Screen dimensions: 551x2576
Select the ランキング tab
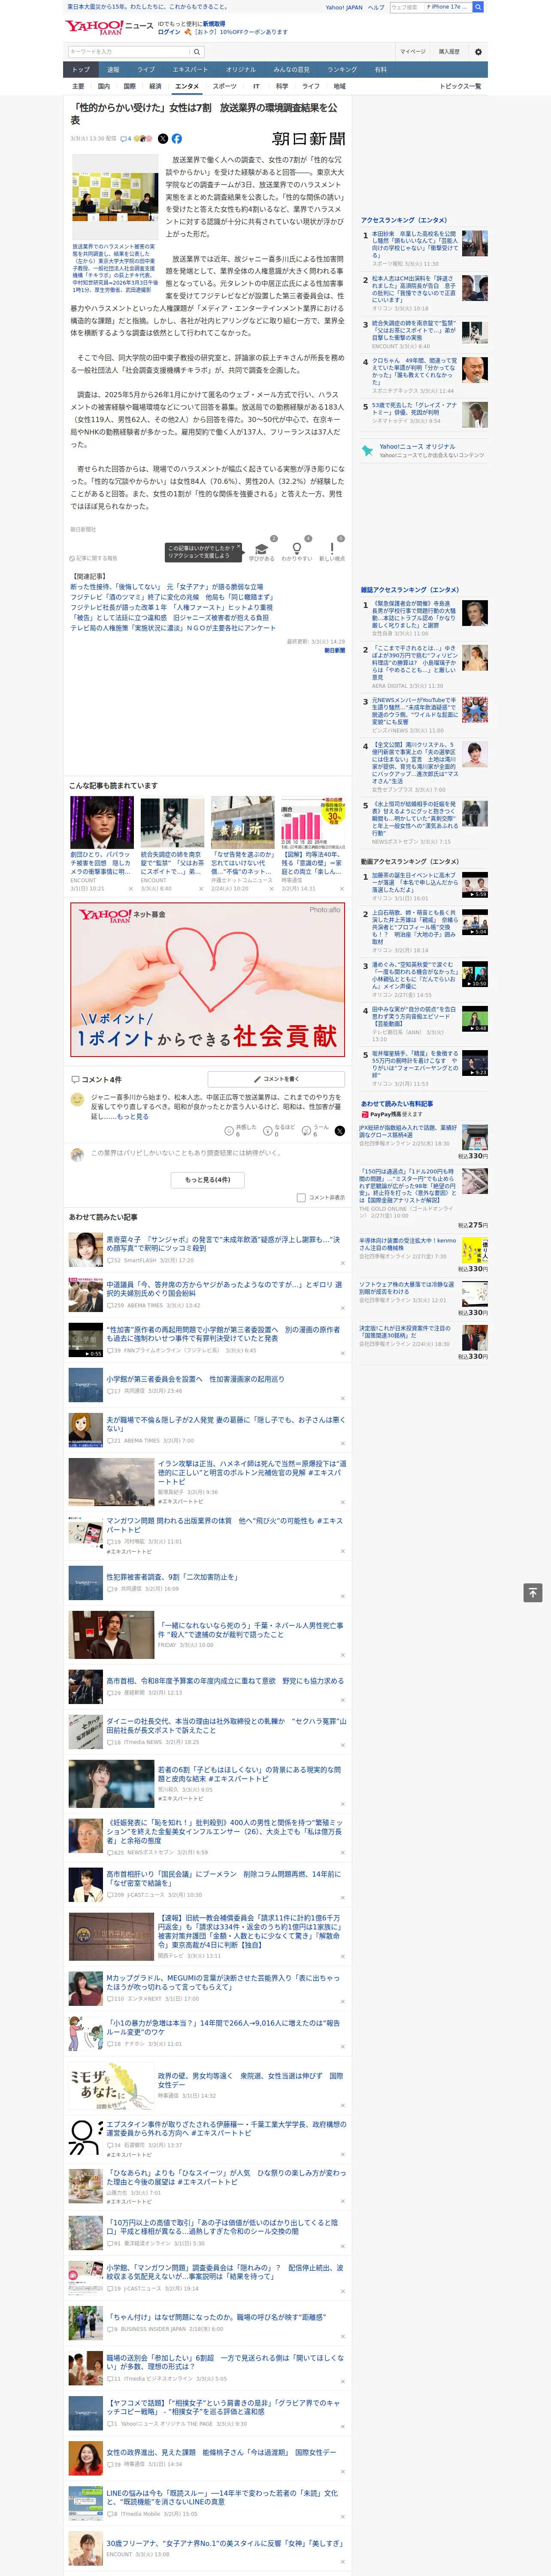pyautogui.click(x=342, y=70)
